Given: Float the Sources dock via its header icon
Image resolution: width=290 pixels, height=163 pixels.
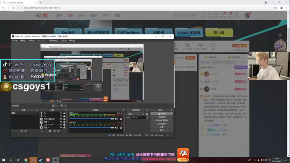Looking at the screenshot, I should pyautogui.click(x=66, y=110).
